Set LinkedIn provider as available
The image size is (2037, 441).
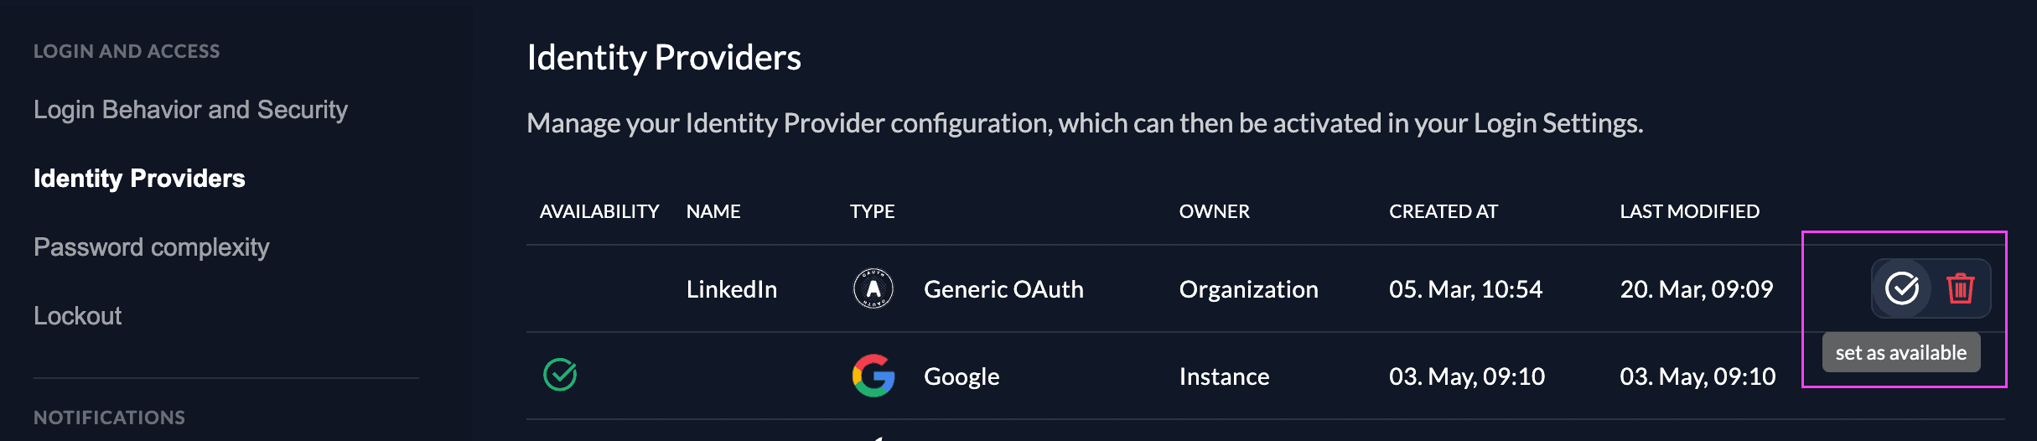(1902, 288)
